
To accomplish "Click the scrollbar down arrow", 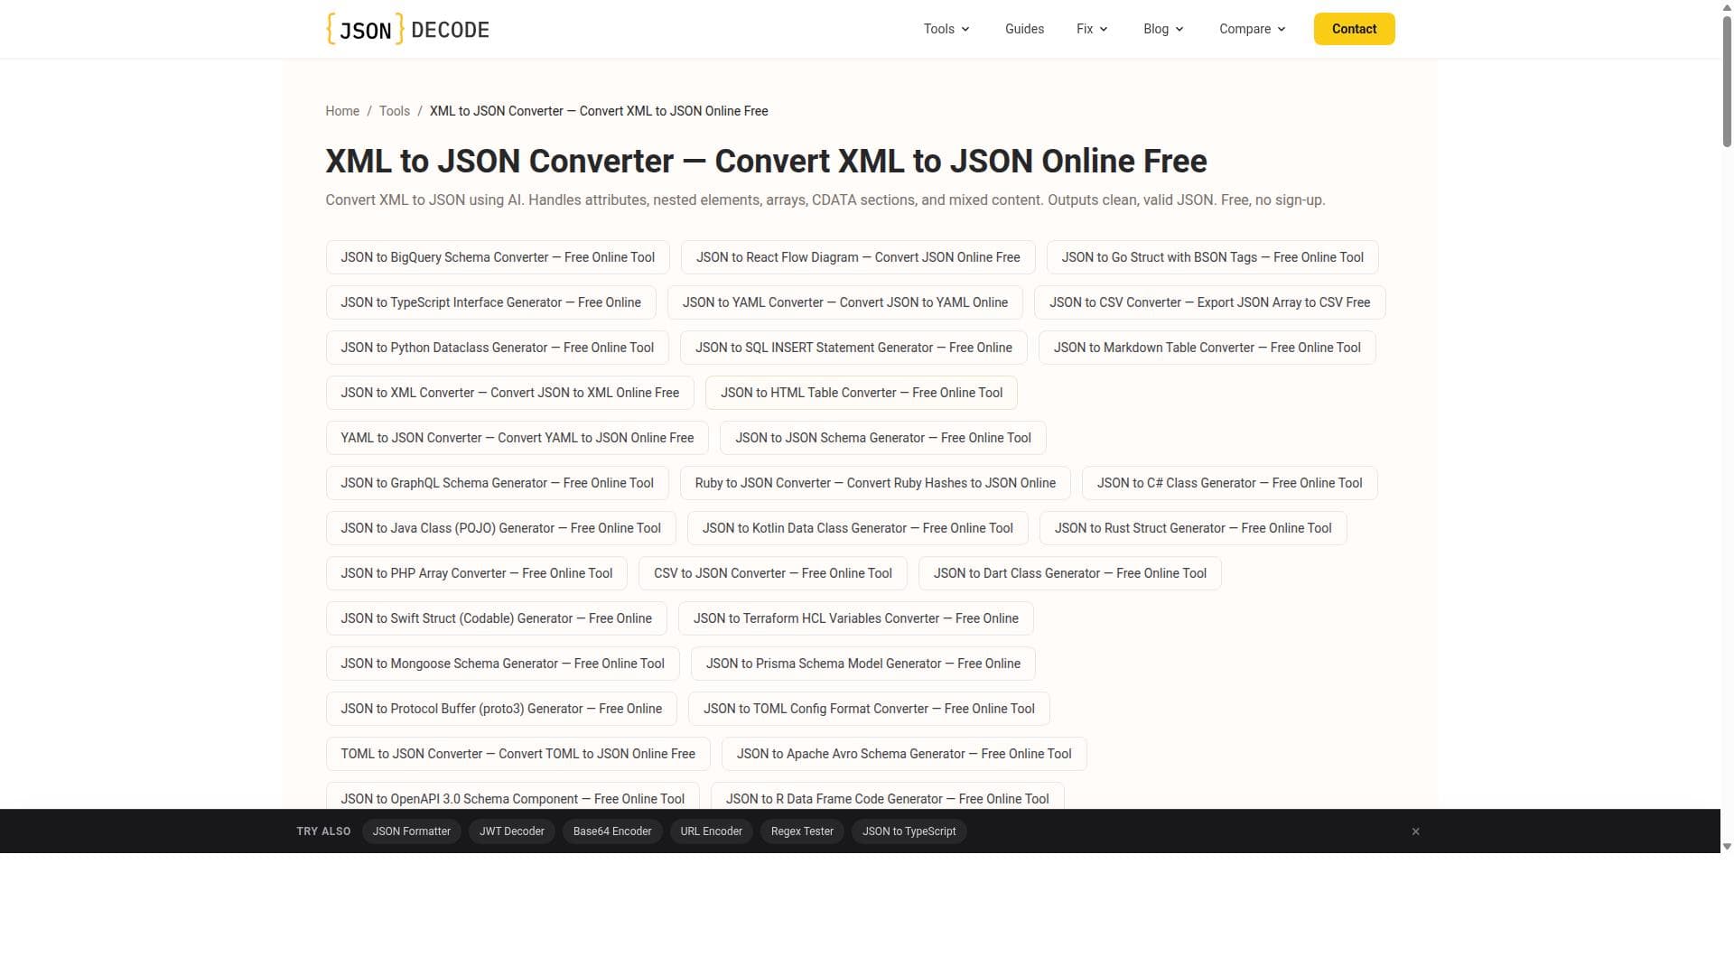I will [1727, 847].
